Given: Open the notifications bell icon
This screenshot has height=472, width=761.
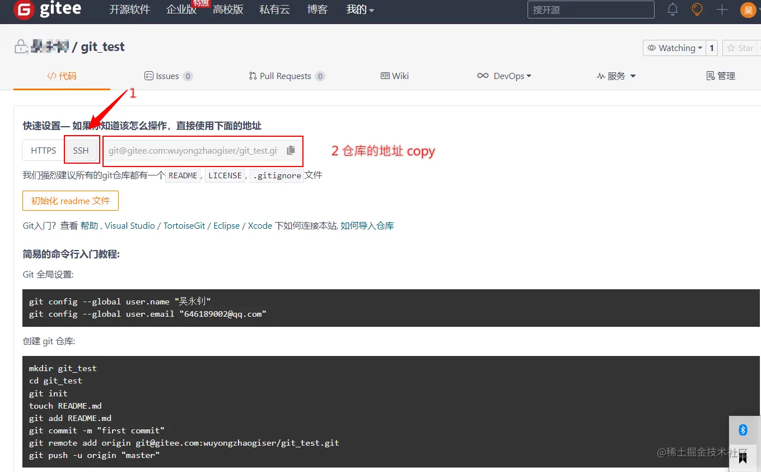Looking at the screenshot, I should pyautogui.click(x=673, y=10).
